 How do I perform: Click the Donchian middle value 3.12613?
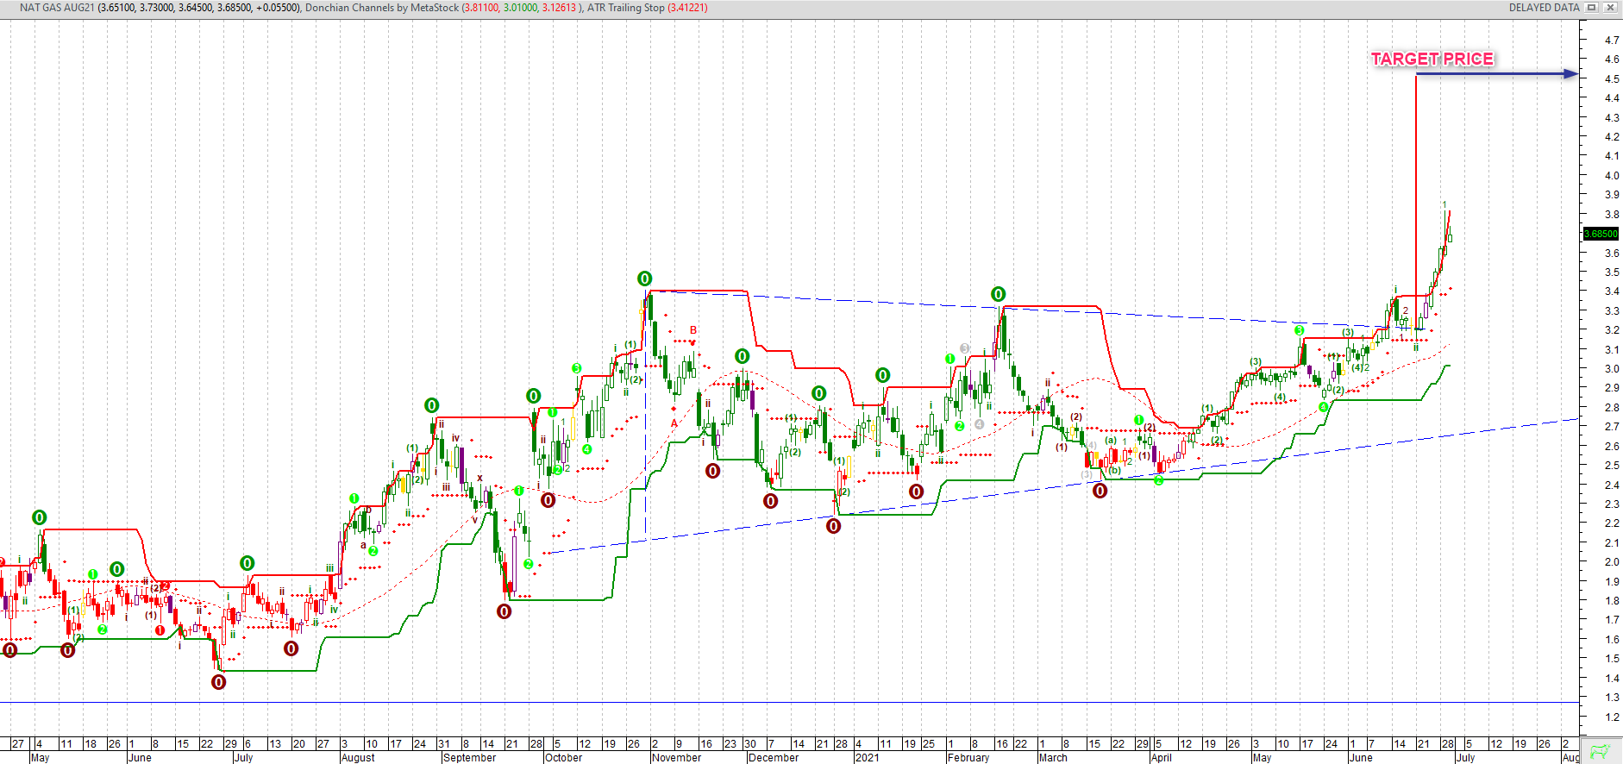click(x=559, y=8)
